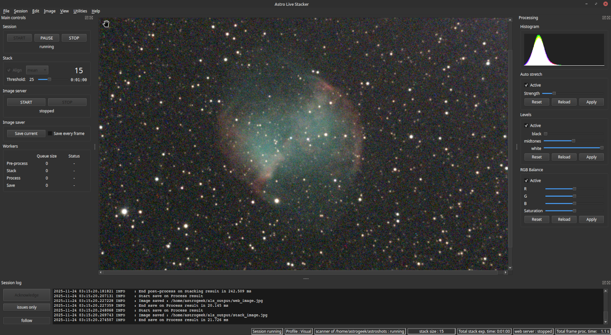The width and height of the screenshot is (611, 335).
Task: Close the Processing panel via its X icon
Action: click(x=608, y=18)
